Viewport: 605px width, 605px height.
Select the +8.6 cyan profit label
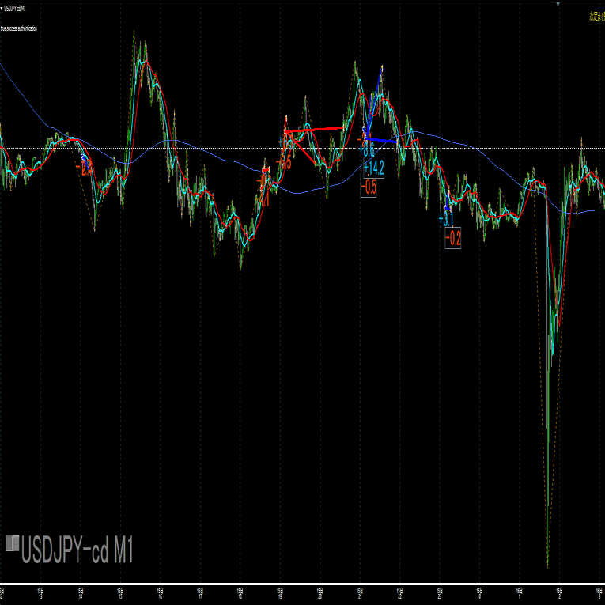tap(366, 149)
